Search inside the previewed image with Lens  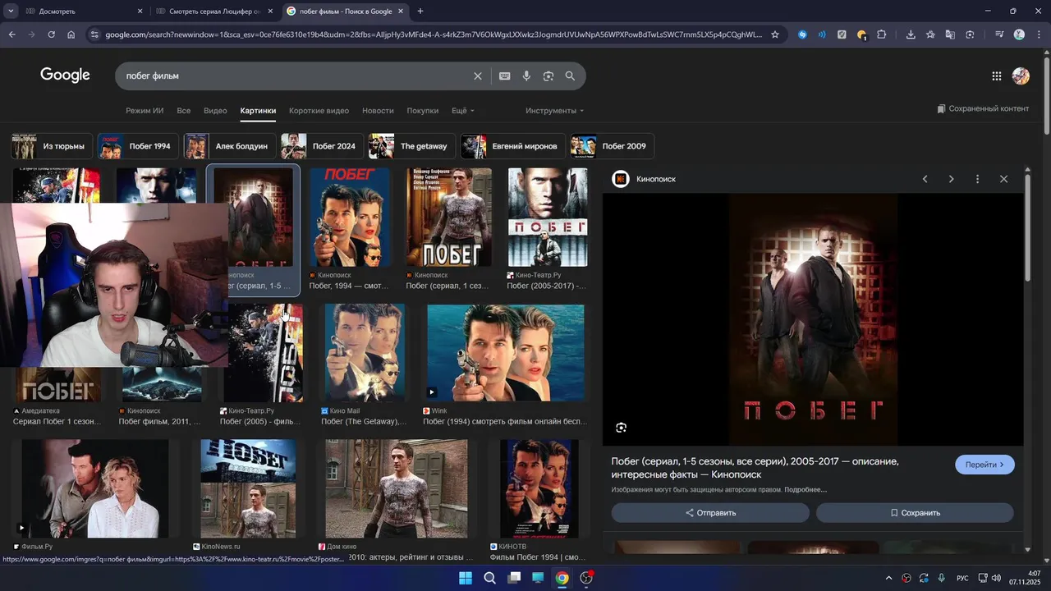click(x=622, y=428)
